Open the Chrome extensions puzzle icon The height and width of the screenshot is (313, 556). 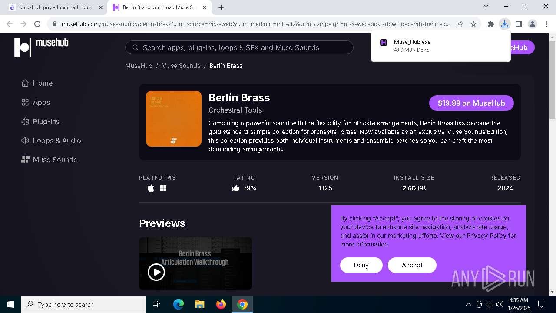(490, 24)
